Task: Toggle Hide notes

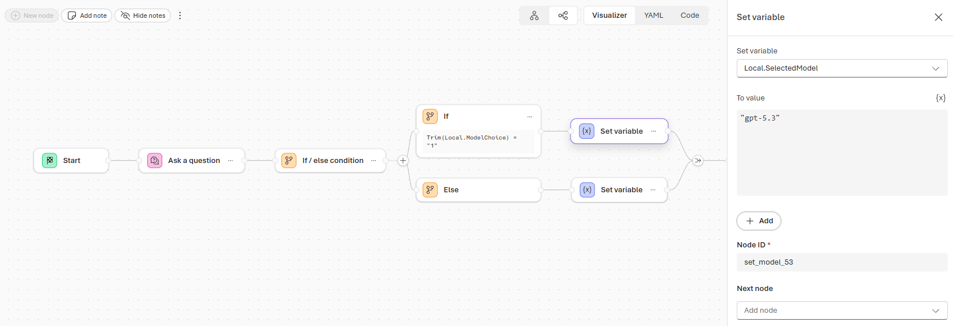Action: 143,15
